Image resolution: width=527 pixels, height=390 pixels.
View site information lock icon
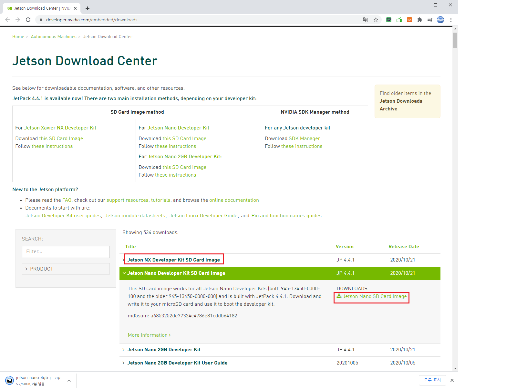(41, 20)
